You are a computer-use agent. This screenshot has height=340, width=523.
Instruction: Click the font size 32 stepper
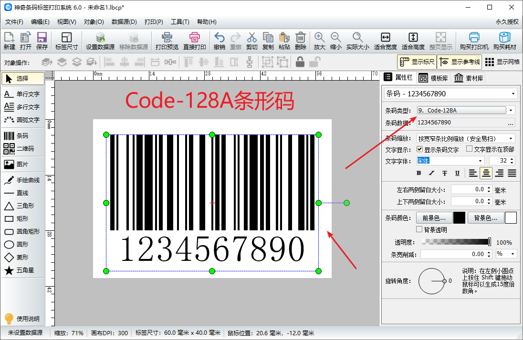tap(512, 161)
